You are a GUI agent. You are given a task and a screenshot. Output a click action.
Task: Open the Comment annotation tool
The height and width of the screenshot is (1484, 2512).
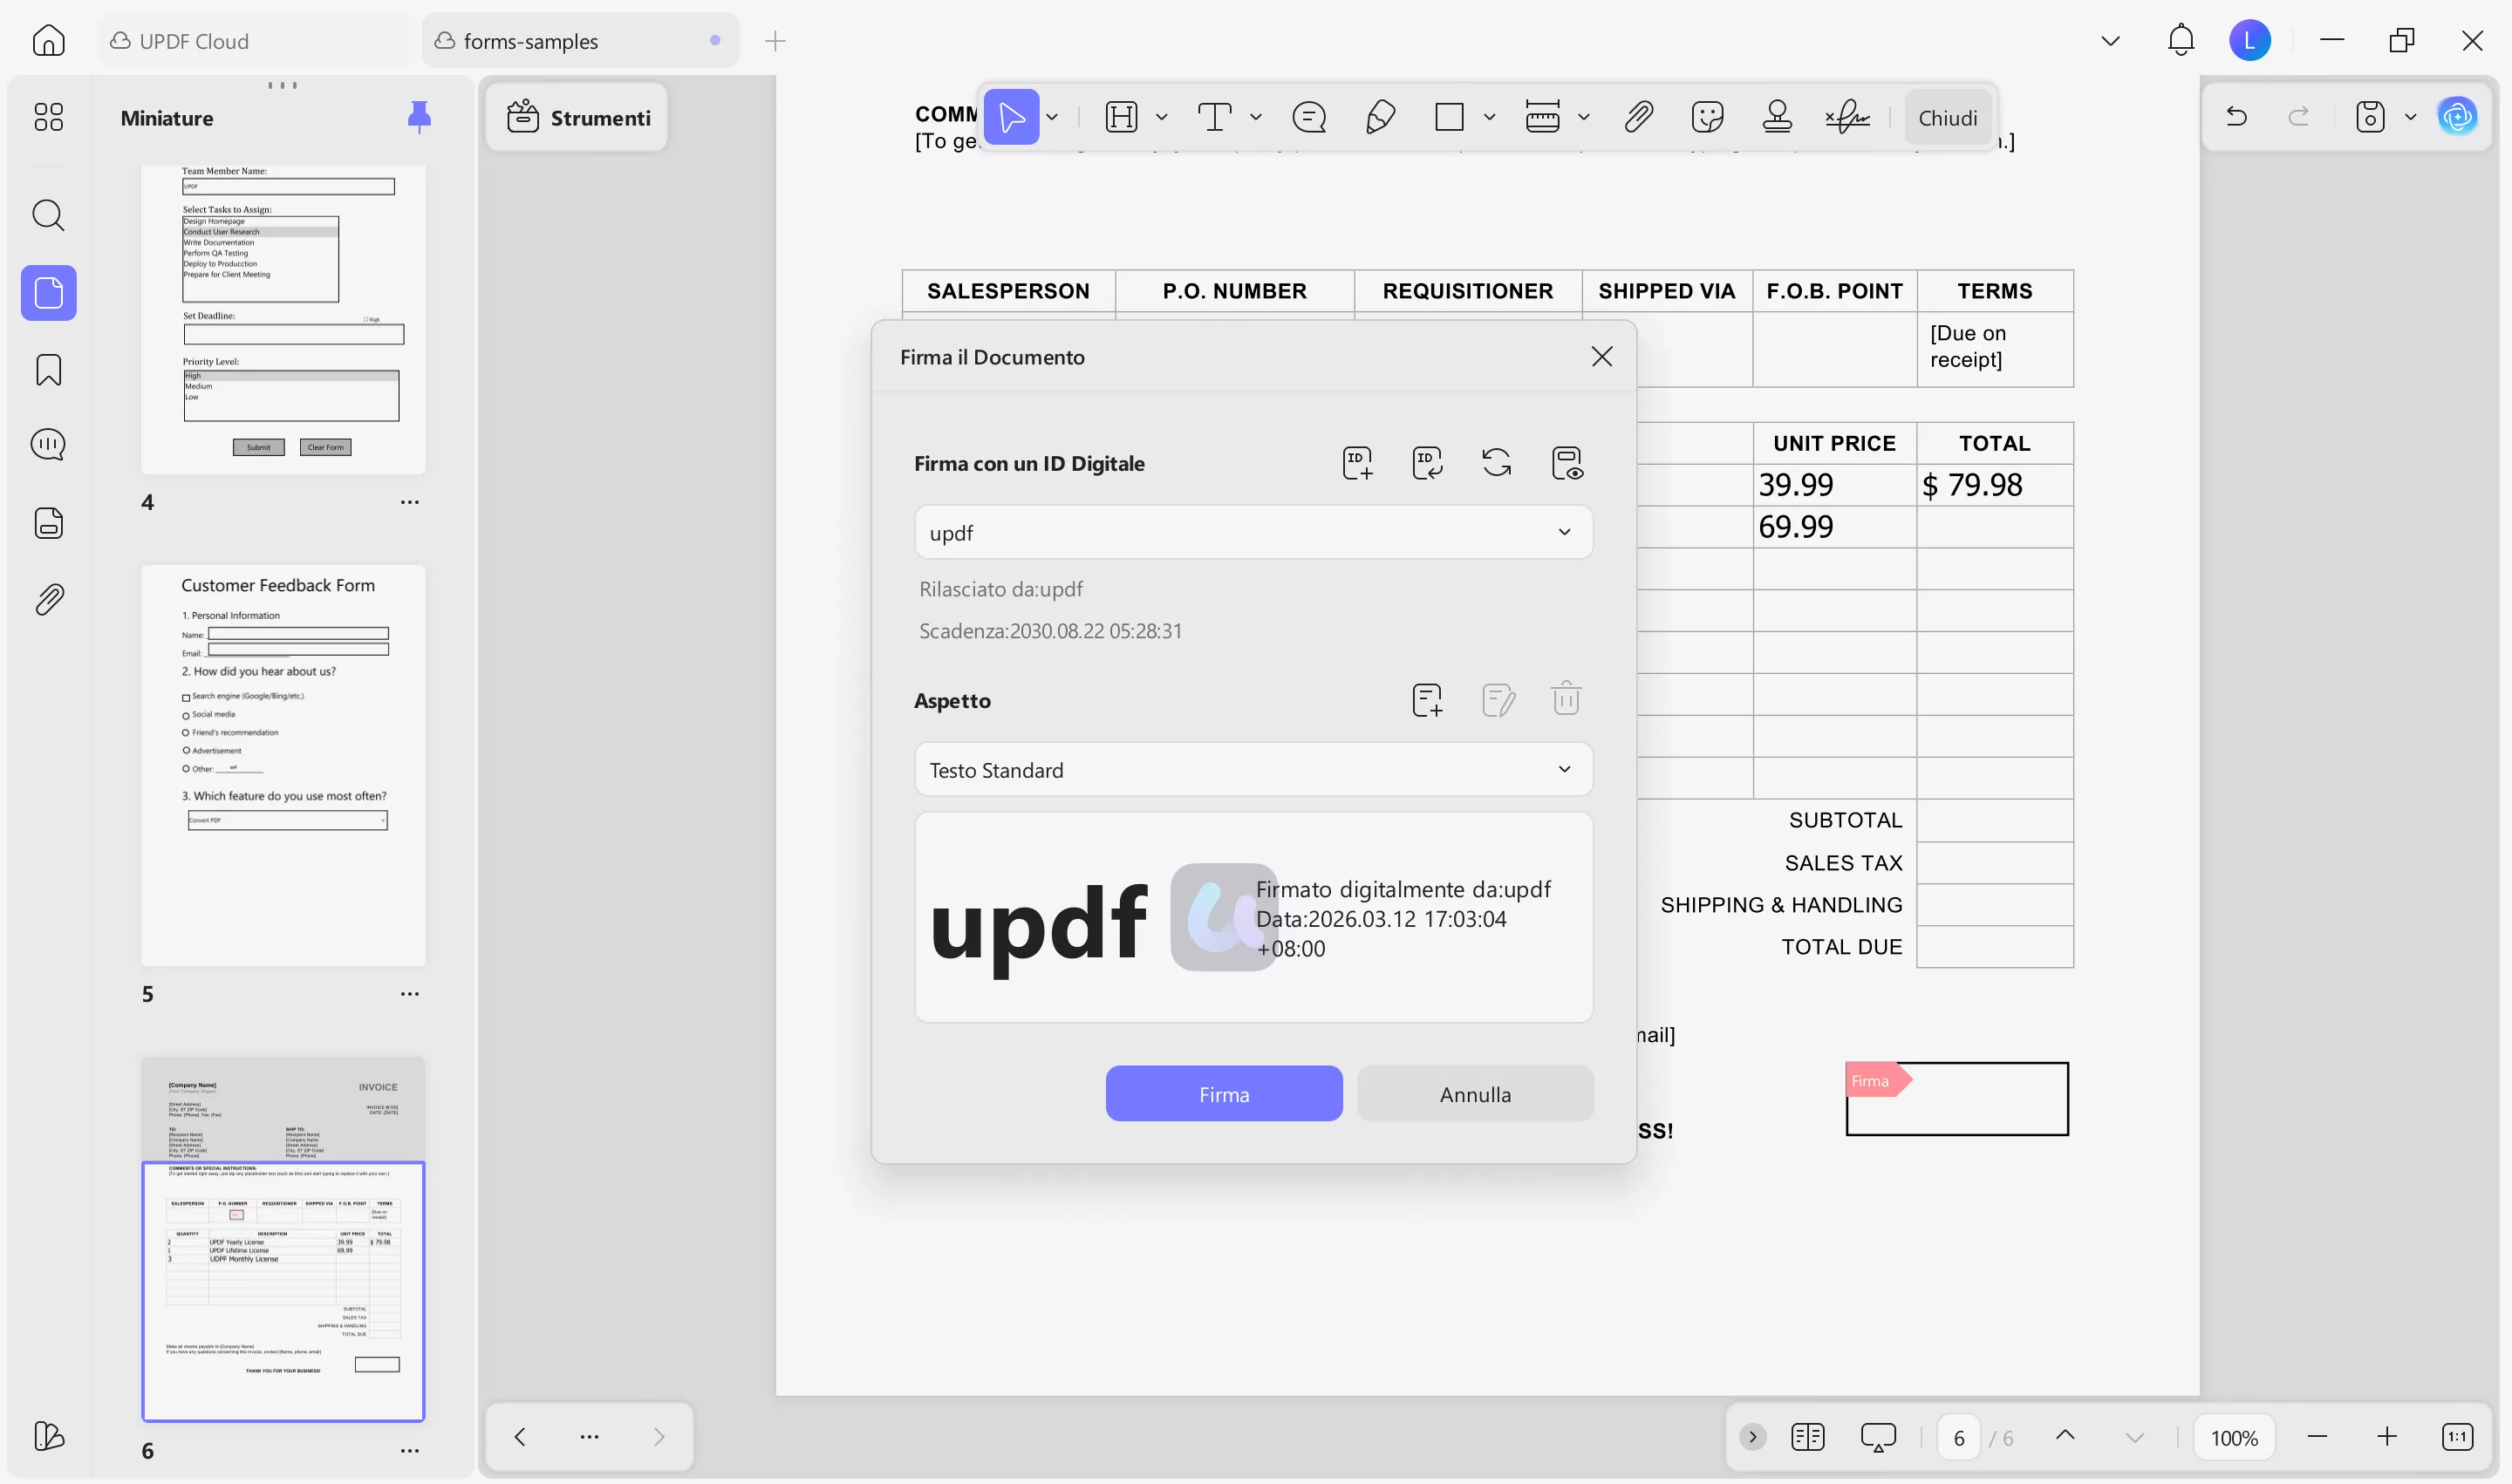click(x=1311, y=117)
